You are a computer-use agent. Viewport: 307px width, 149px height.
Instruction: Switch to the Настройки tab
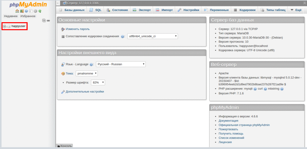(188, 10)
